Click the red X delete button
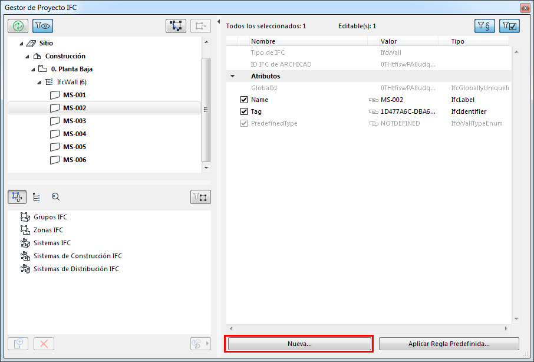 (44, 344)
